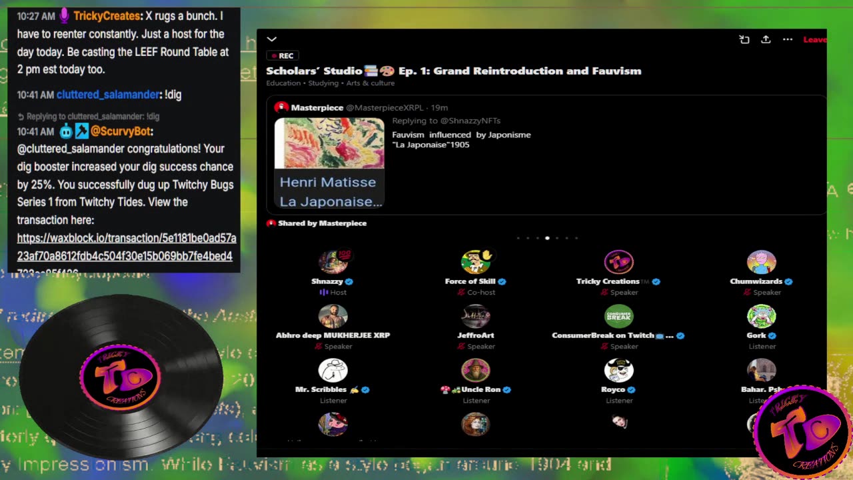Click the Space title Scholars' Studio Ep. 1
Viewport: 853px width, 480px height.
tap(454, 71)
